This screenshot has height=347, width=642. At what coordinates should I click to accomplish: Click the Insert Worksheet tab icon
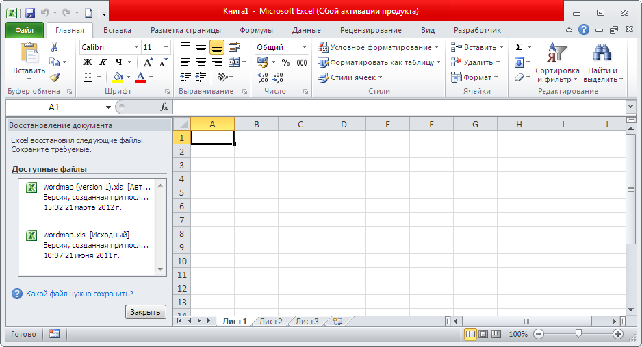pyautogui.click(x=337, y=321)
